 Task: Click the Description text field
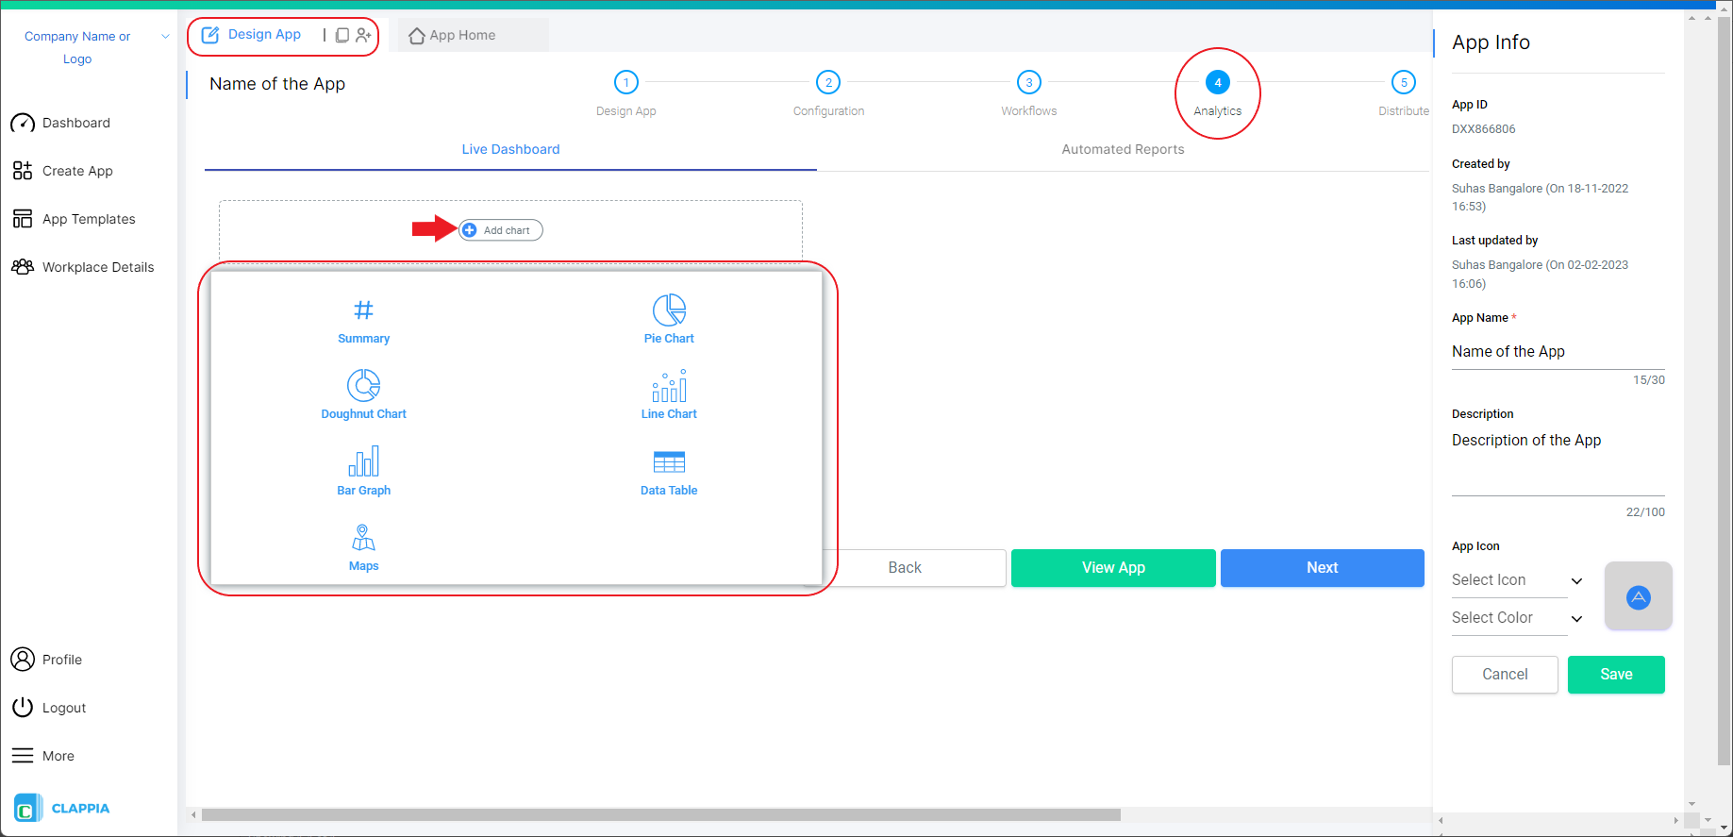tap(1558, 462)
